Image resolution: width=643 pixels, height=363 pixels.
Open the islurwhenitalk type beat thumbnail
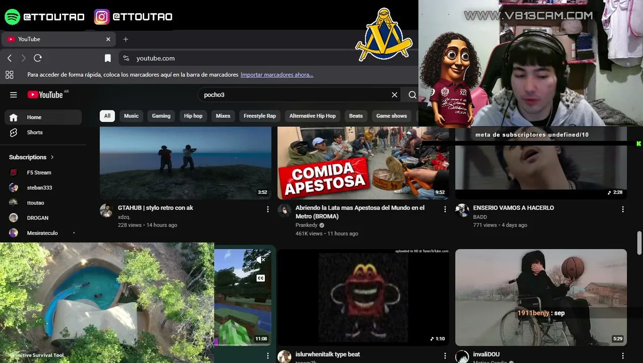[363, 297]
